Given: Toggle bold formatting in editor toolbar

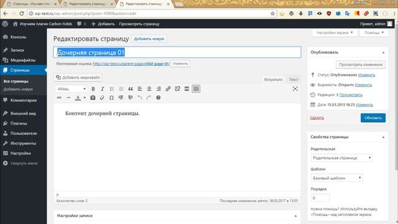Looking at the screenshot, I should tap(93, 89).
